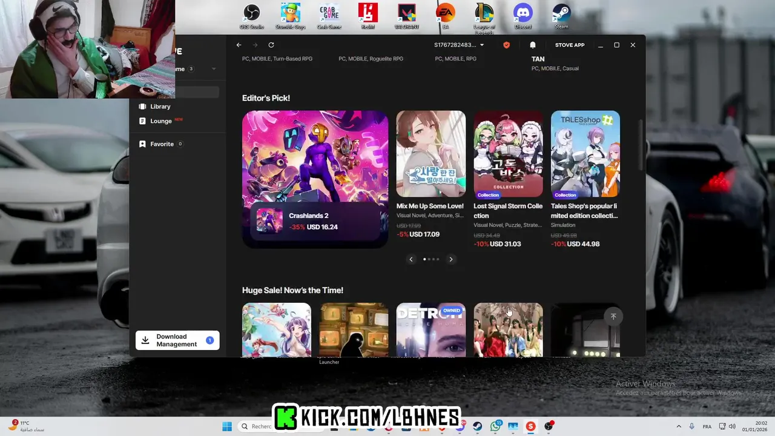The width and height of the screenshot is (775, 436).
Task: Show the previous Editor's Pick slide
Action: click(411, 259)
